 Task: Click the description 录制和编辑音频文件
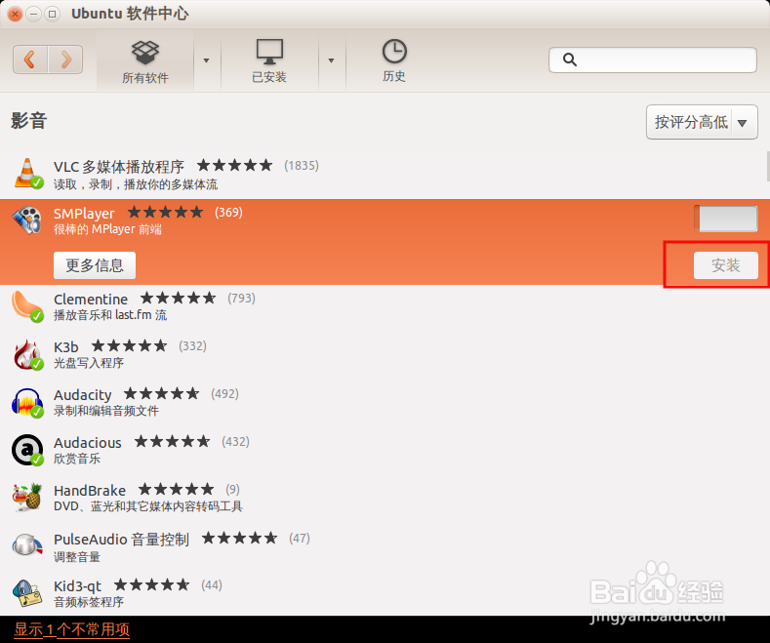(106, 411)
